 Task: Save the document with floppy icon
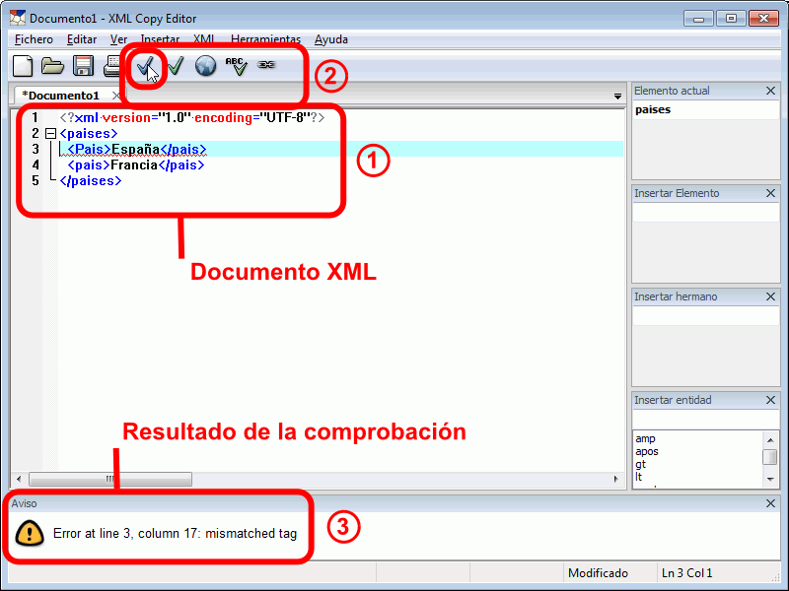pos(83,66)
